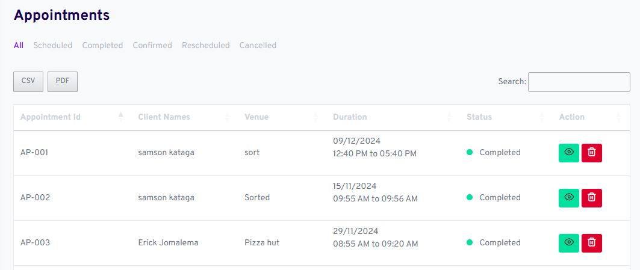This screenshot has height=270, width=640.
Task: Sort by Client Names column arrows
Action: (x=227, y=117)
